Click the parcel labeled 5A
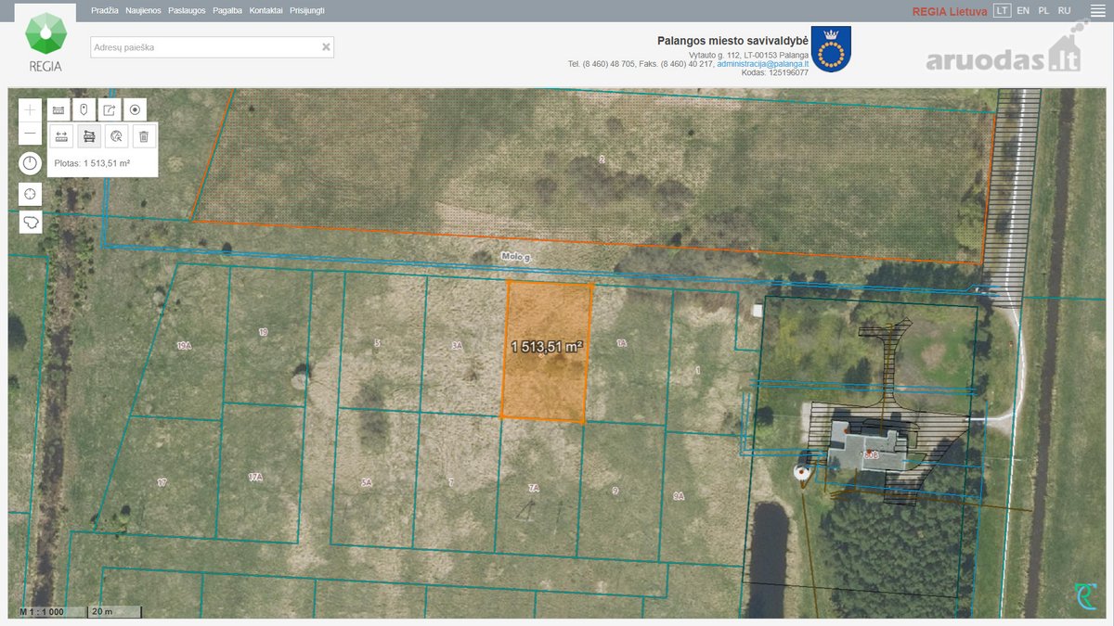Screen dimensions: 1114x626 [x=367, y=482]
